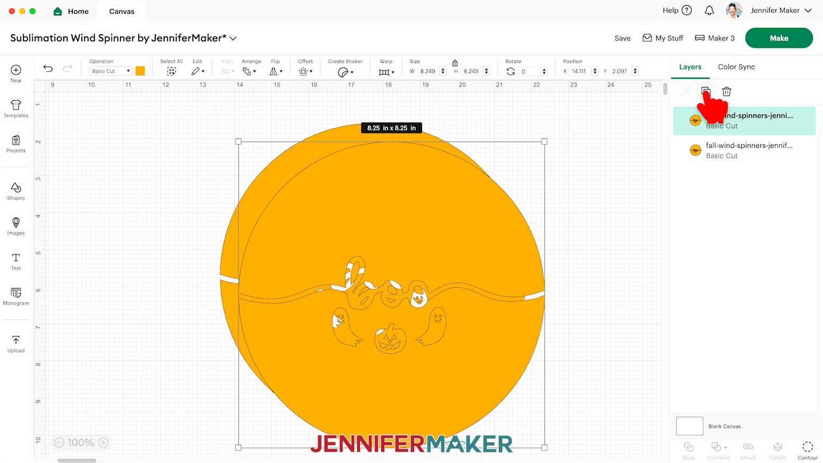The height and width of the screenshot is (463, 823).
Task: Select the second fall-wind-spinners layer
Action: 744,150
